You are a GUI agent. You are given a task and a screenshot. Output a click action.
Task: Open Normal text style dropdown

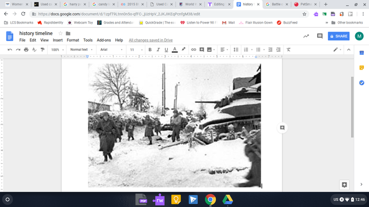click(81, 49)
